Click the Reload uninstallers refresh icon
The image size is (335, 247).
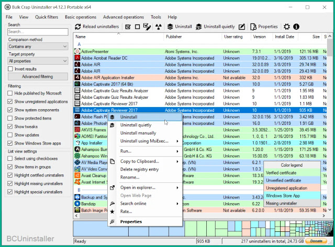click(78, 27)
